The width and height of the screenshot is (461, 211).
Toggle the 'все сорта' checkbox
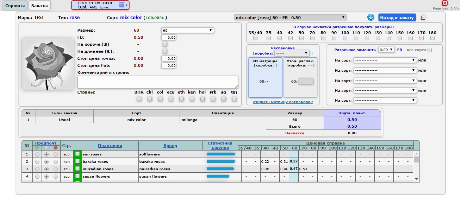pyautogui.click(x=429, y=50)
